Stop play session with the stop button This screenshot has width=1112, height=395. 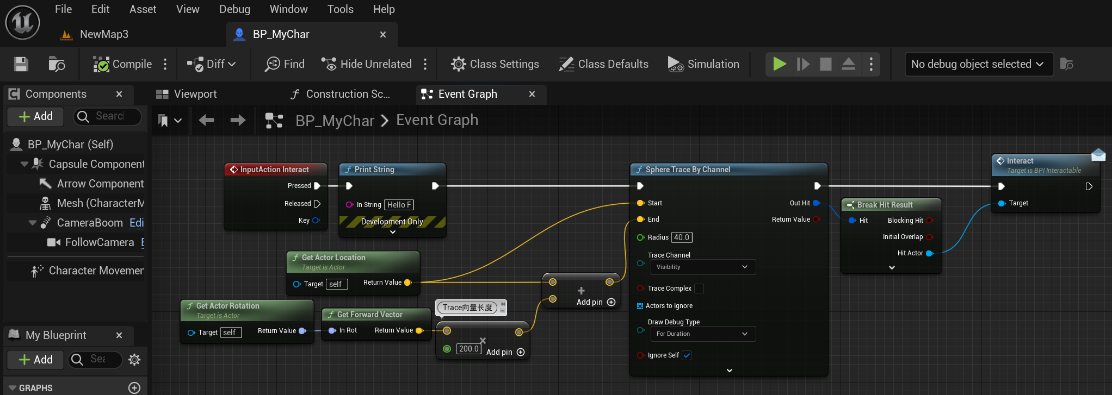(826, 64)
